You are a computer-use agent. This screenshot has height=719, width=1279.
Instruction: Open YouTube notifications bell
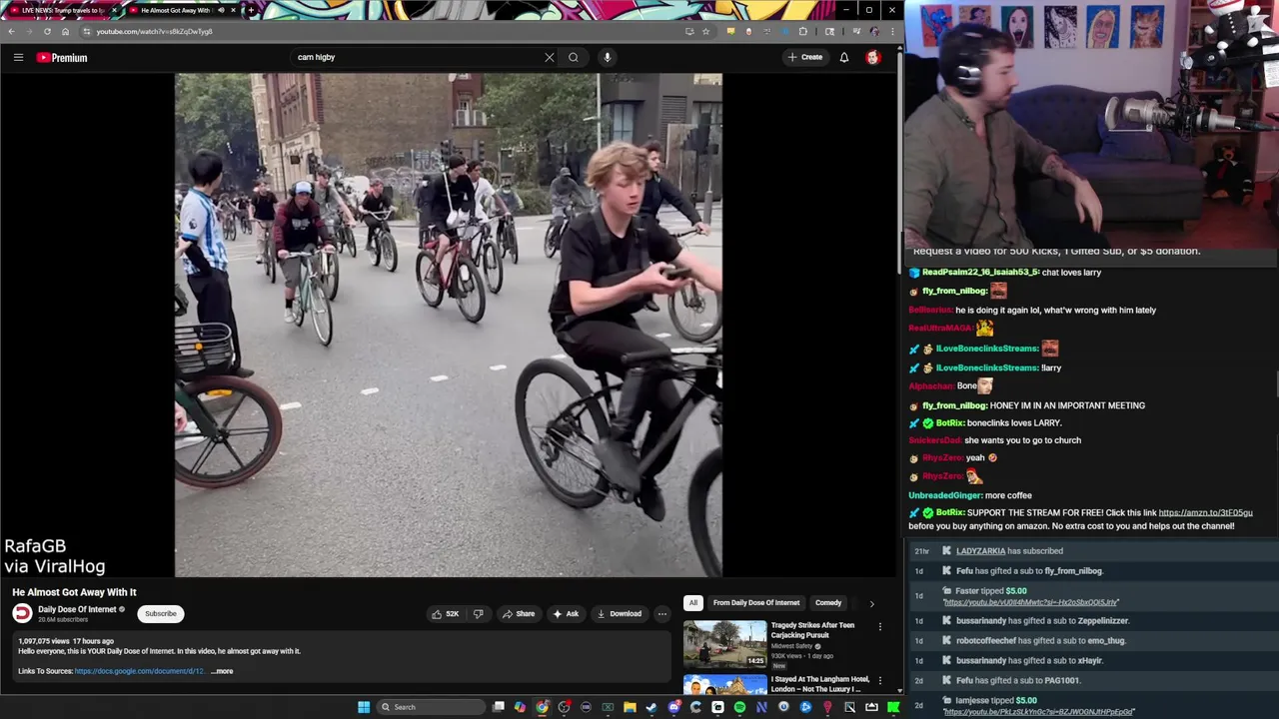pos(844,57)
